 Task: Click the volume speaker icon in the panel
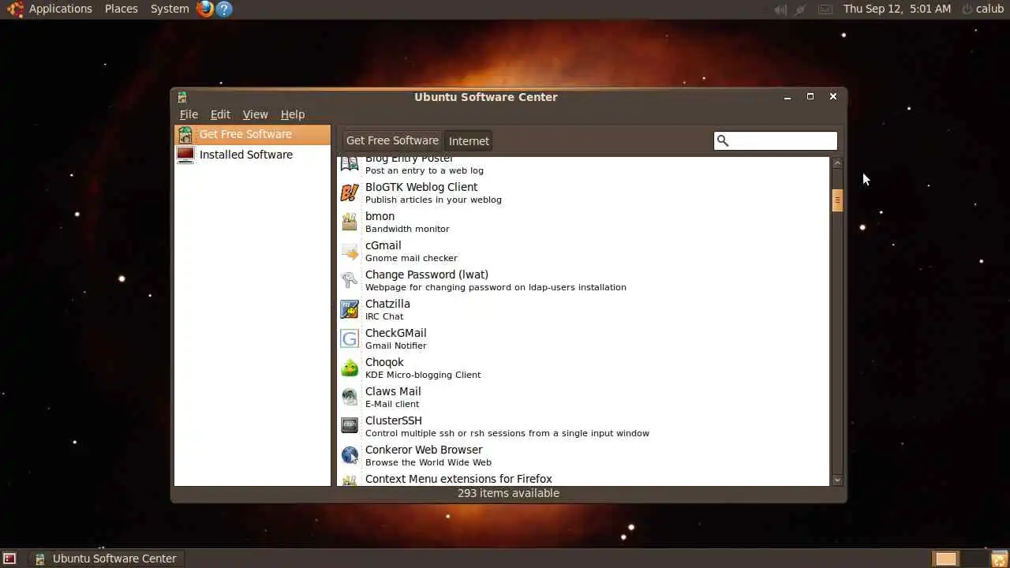[780, 9]
